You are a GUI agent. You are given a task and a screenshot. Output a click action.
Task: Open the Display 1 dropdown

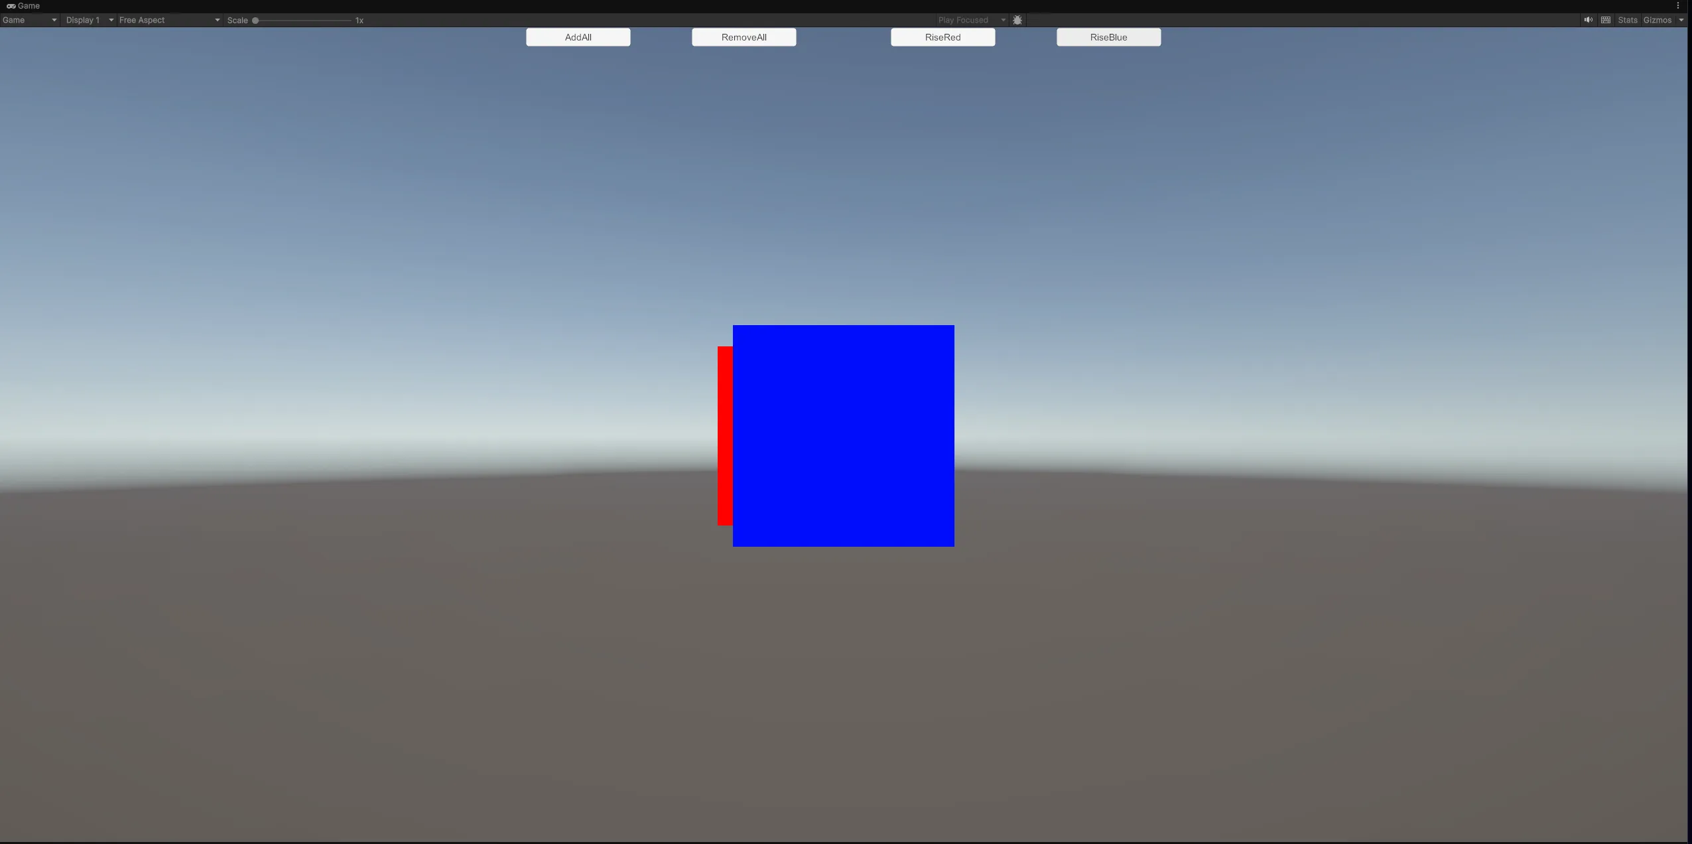coord(89,20)
